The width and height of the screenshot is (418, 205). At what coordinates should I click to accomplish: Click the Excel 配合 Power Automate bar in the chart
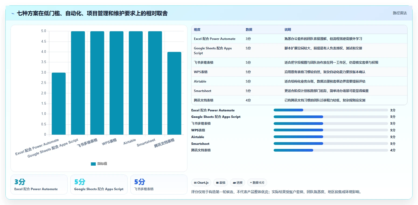pos(59,104)
